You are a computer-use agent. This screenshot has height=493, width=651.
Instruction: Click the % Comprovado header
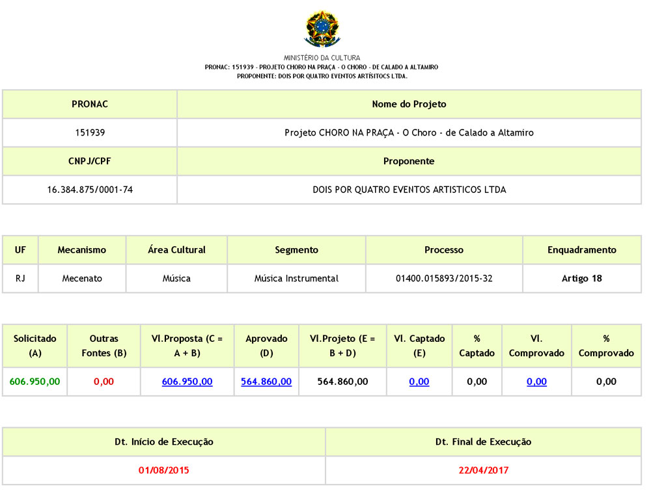[606, 346]
